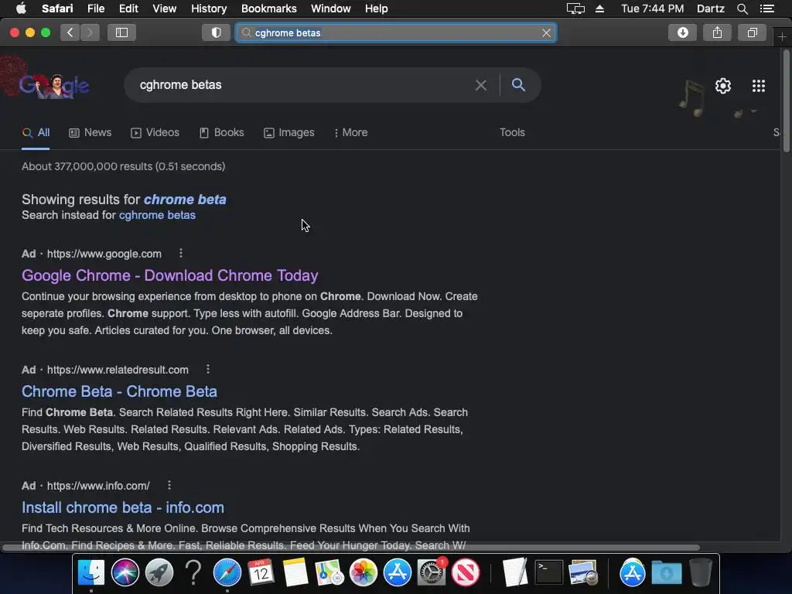This screenshot has width=792, height=594.
Task: Click the 'chrome beta' corrected query link
Action: click(185, 200)
